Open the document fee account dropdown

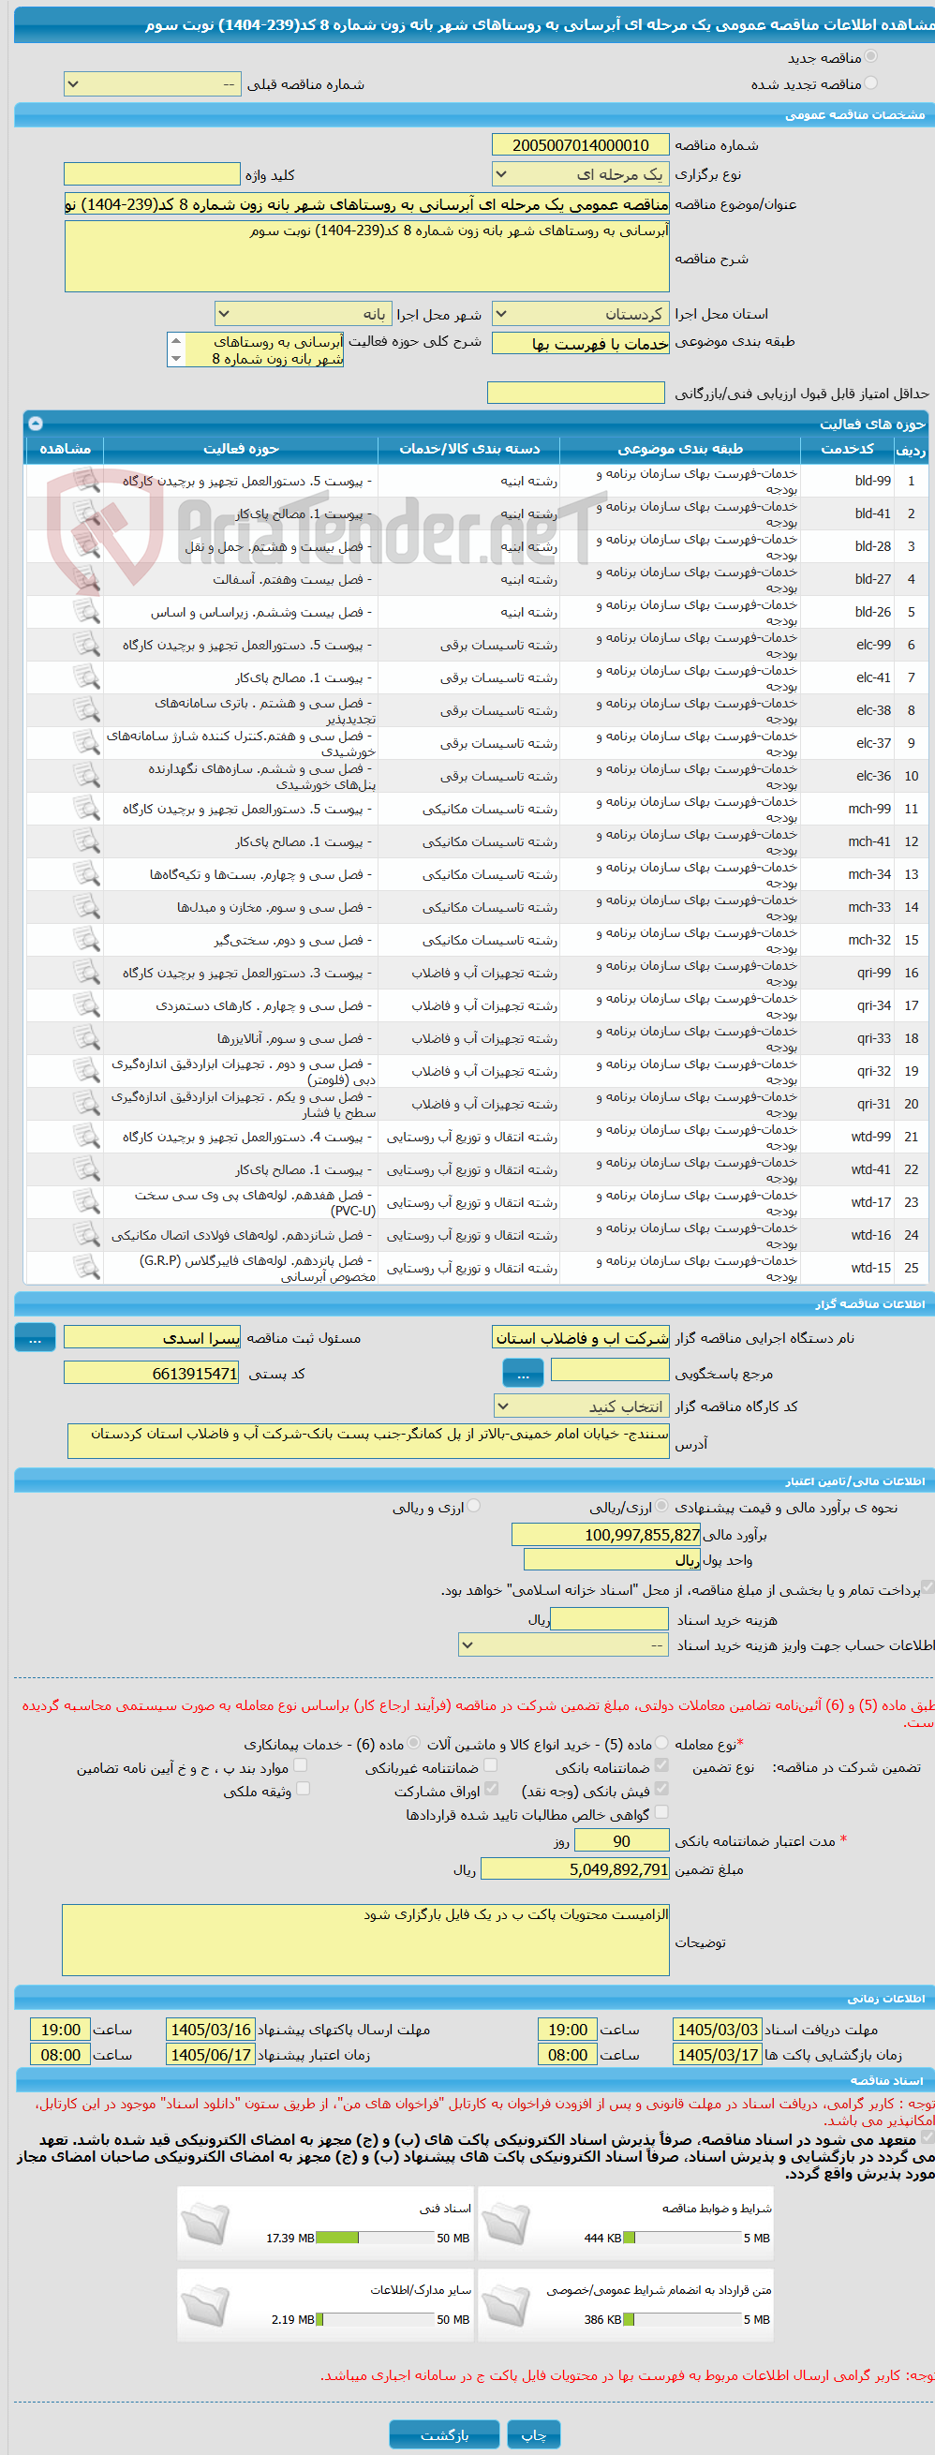click(564, 1644)
